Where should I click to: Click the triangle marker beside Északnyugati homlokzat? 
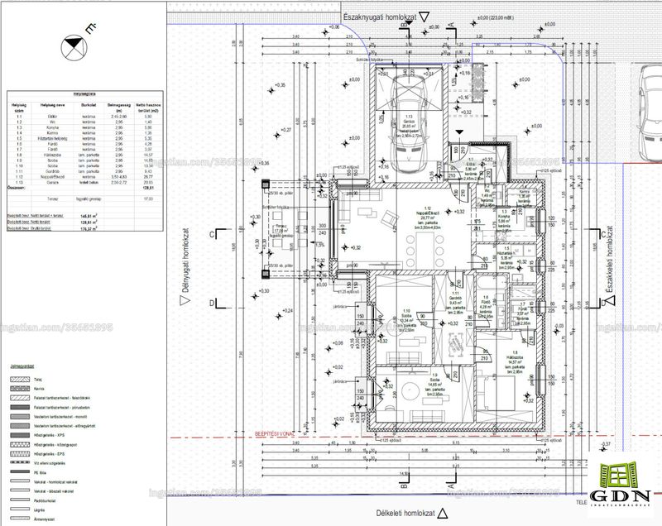coord(425,17)
